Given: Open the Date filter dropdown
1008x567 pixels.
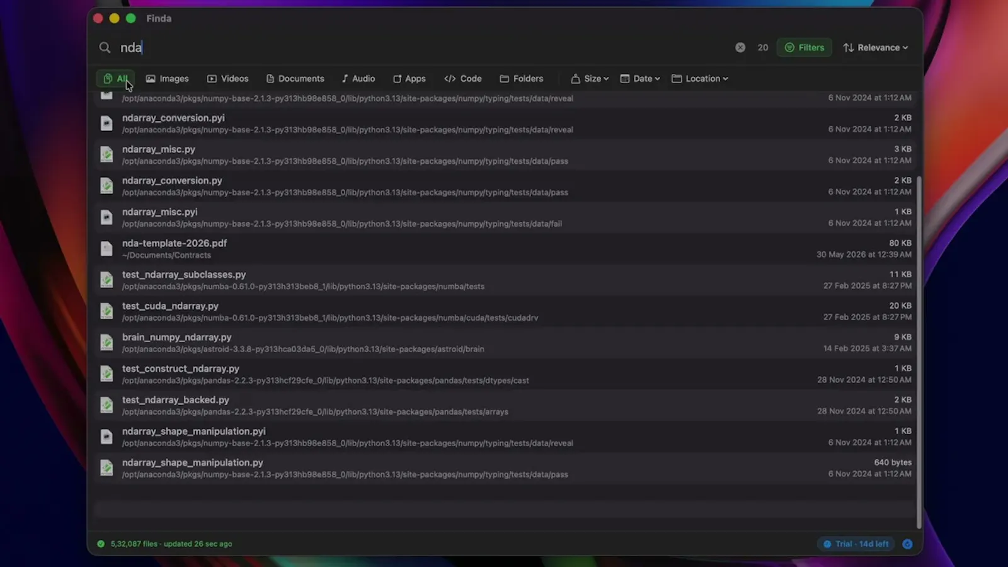Looking at the screenshot, I should tap(640, 79).
